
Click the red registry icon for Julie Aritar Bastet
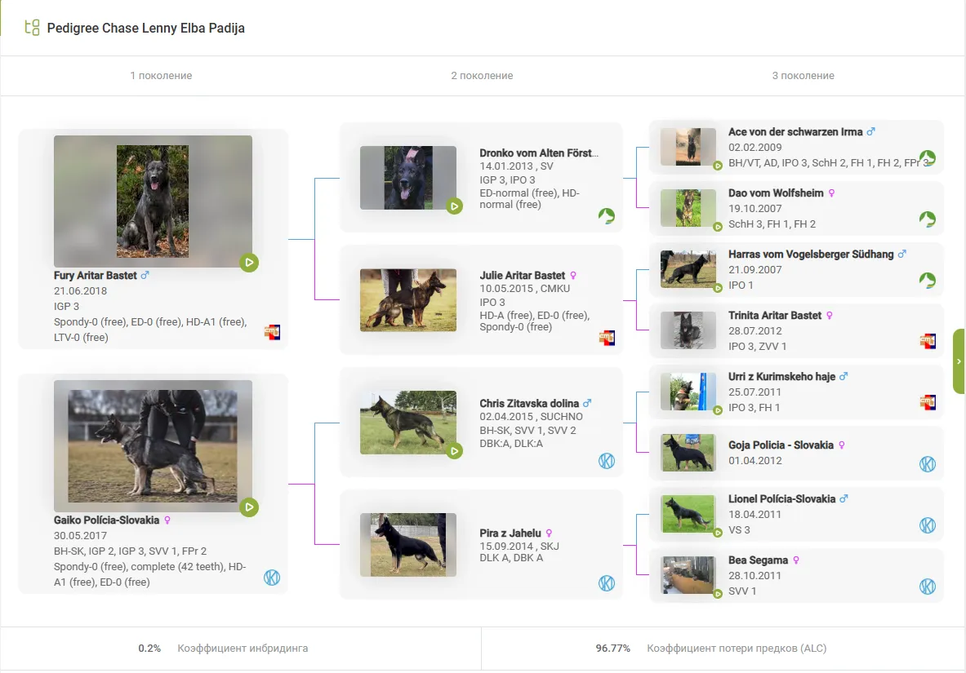pyautogui.click(x=606, y=338)
